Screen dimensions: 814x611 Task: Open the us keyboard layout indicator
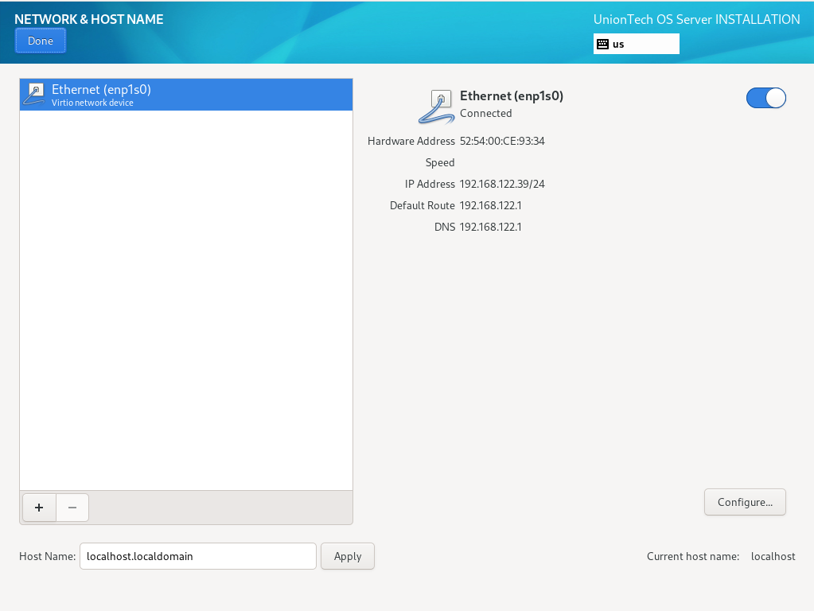636,44
